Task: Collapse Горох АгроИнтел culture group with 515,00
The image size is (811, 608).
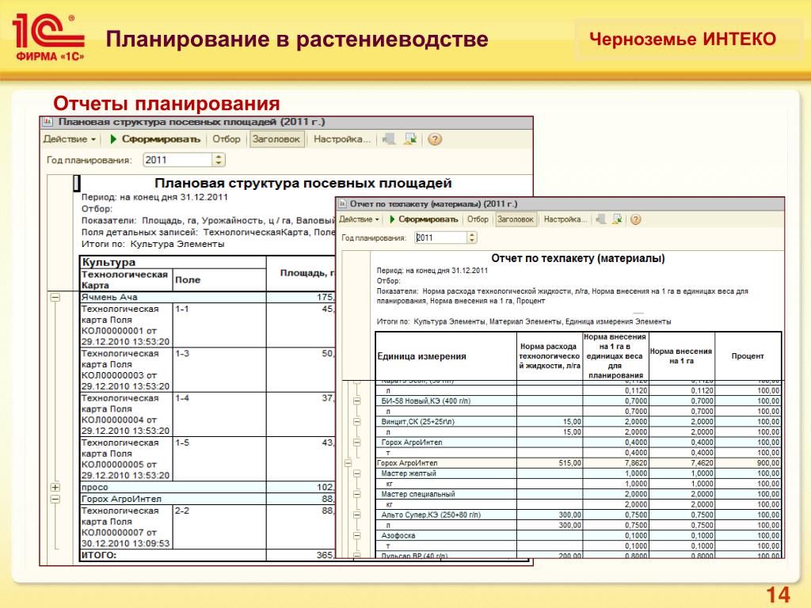Action: point(348,463)
